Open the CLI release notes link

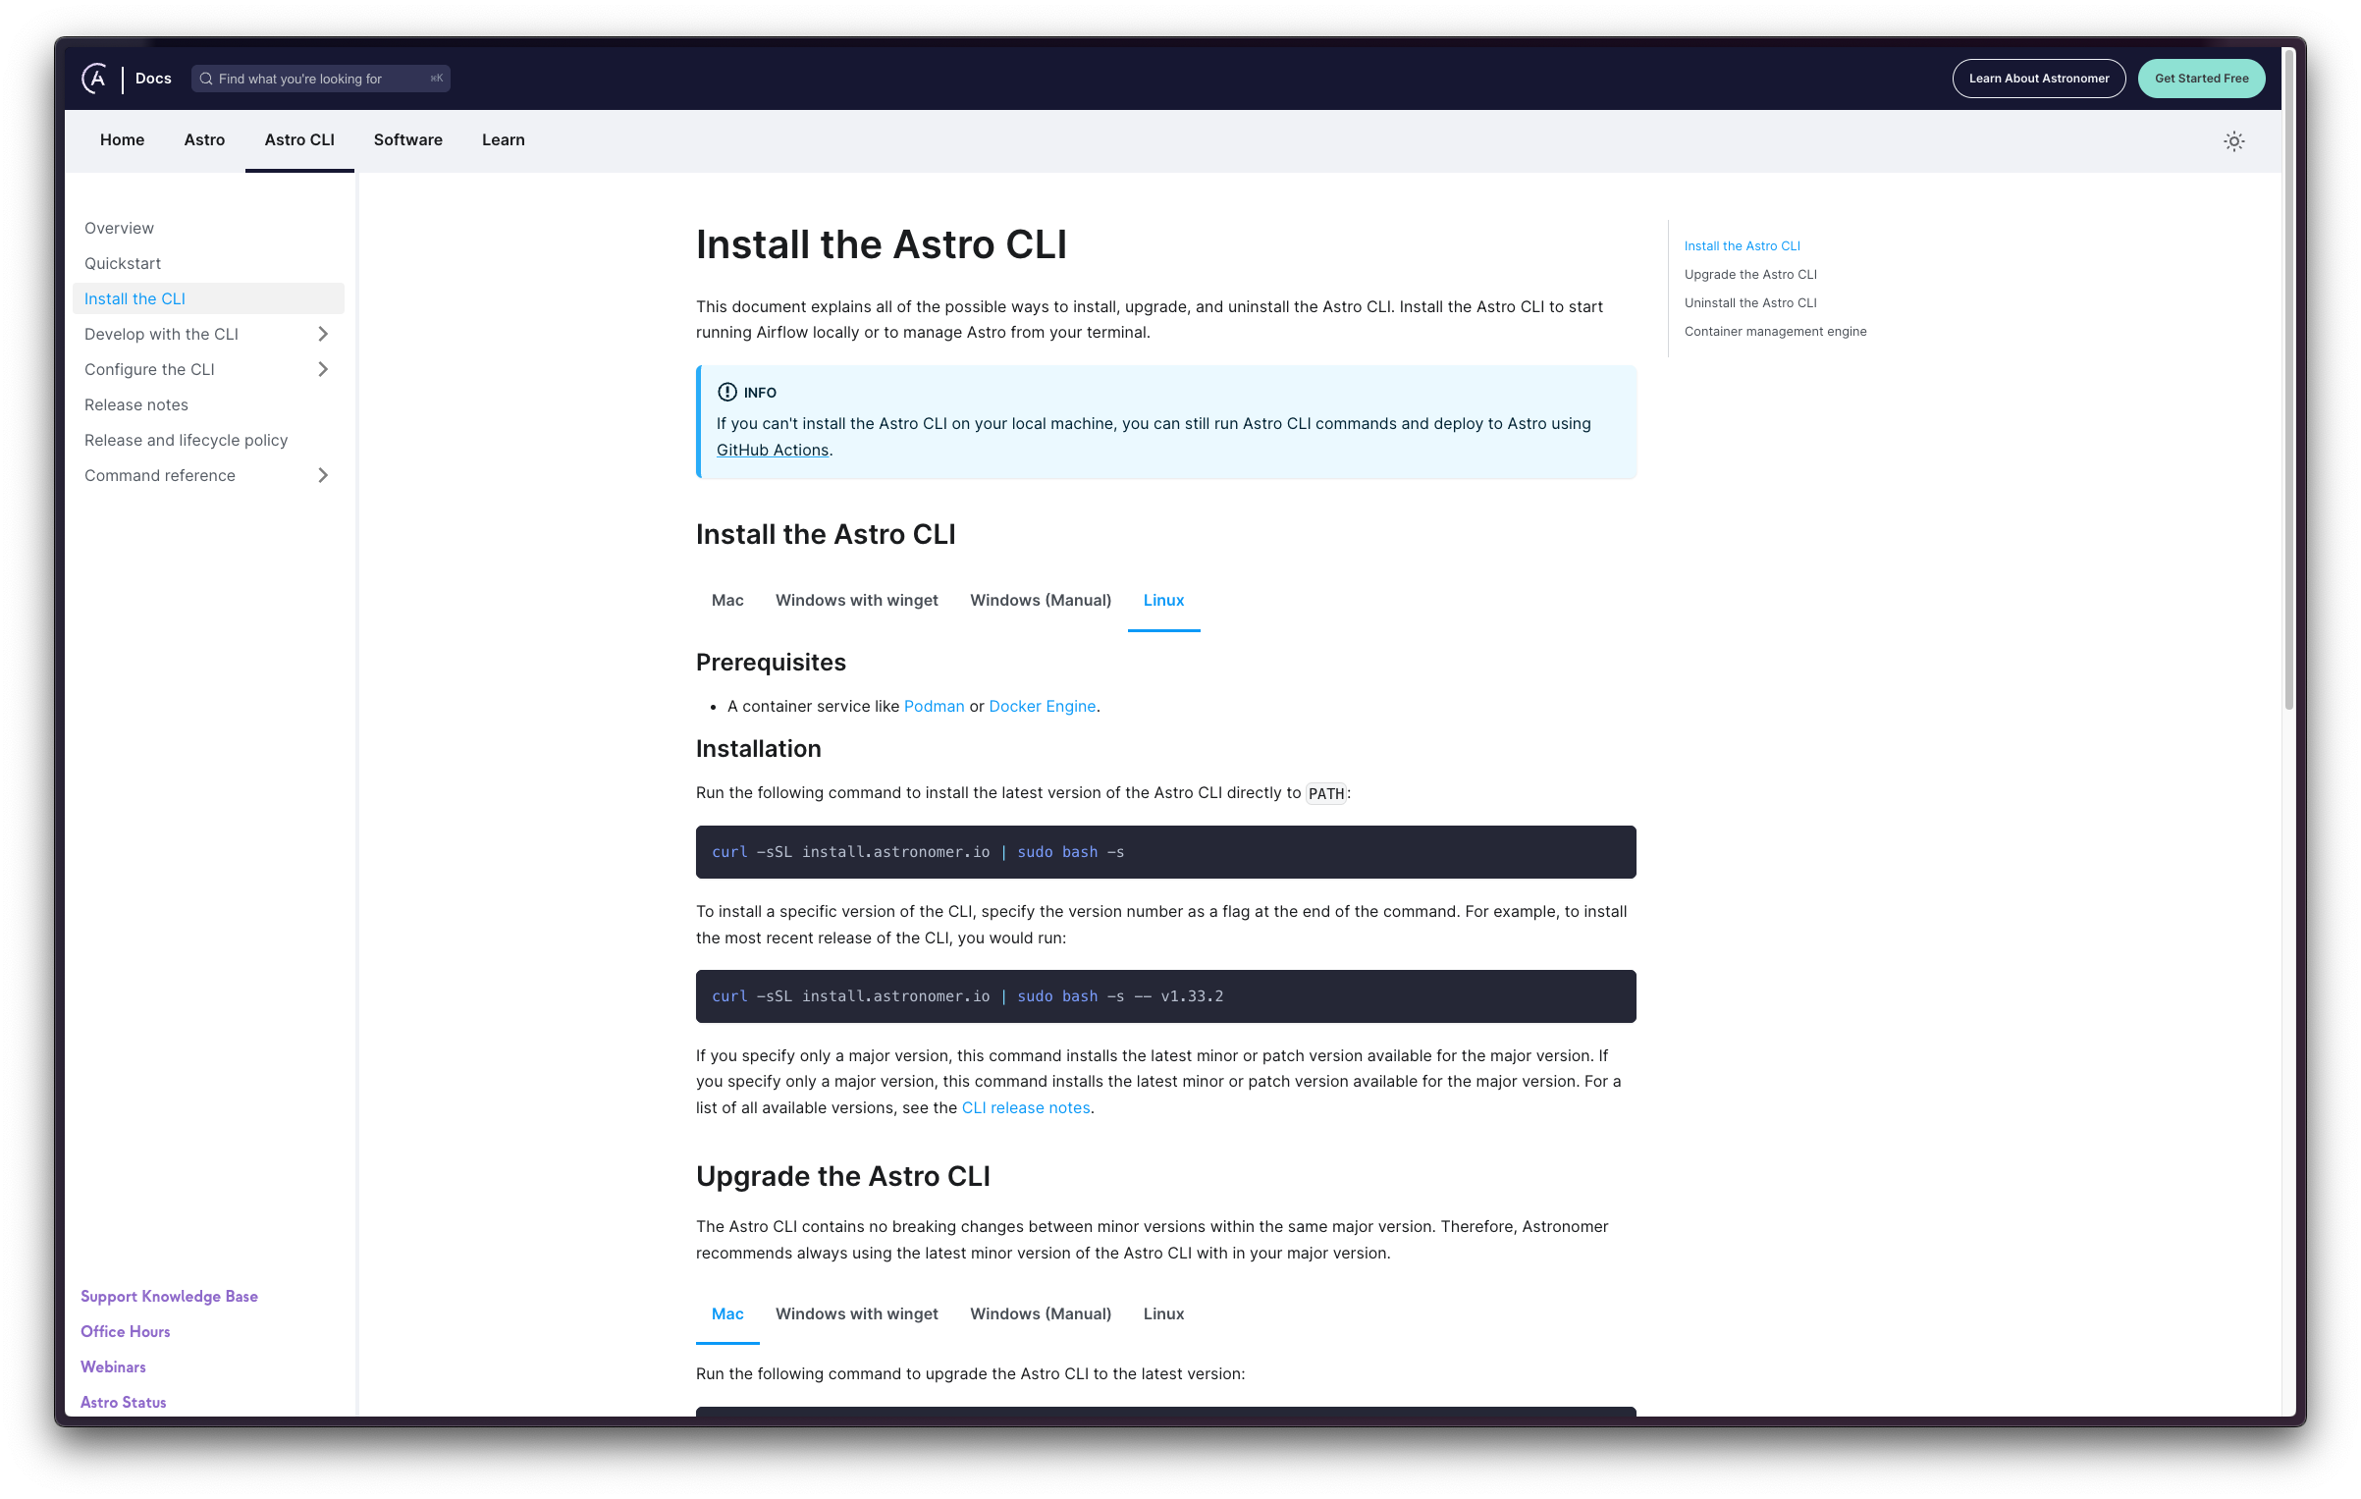coord(1026,1108)
